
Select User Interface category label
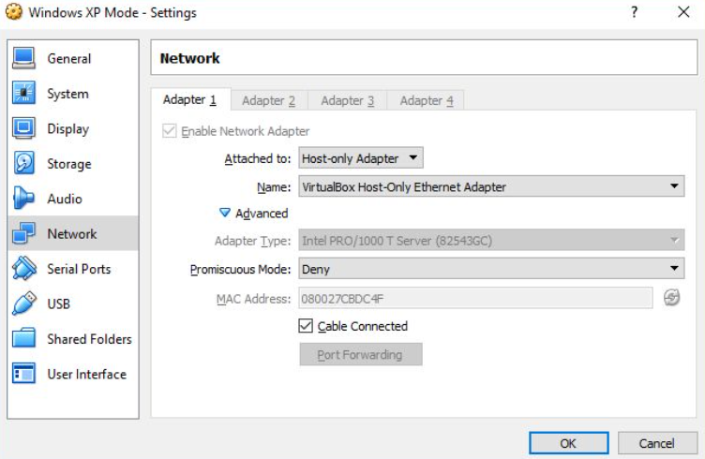pyautogui.click(x=87, y=374)
